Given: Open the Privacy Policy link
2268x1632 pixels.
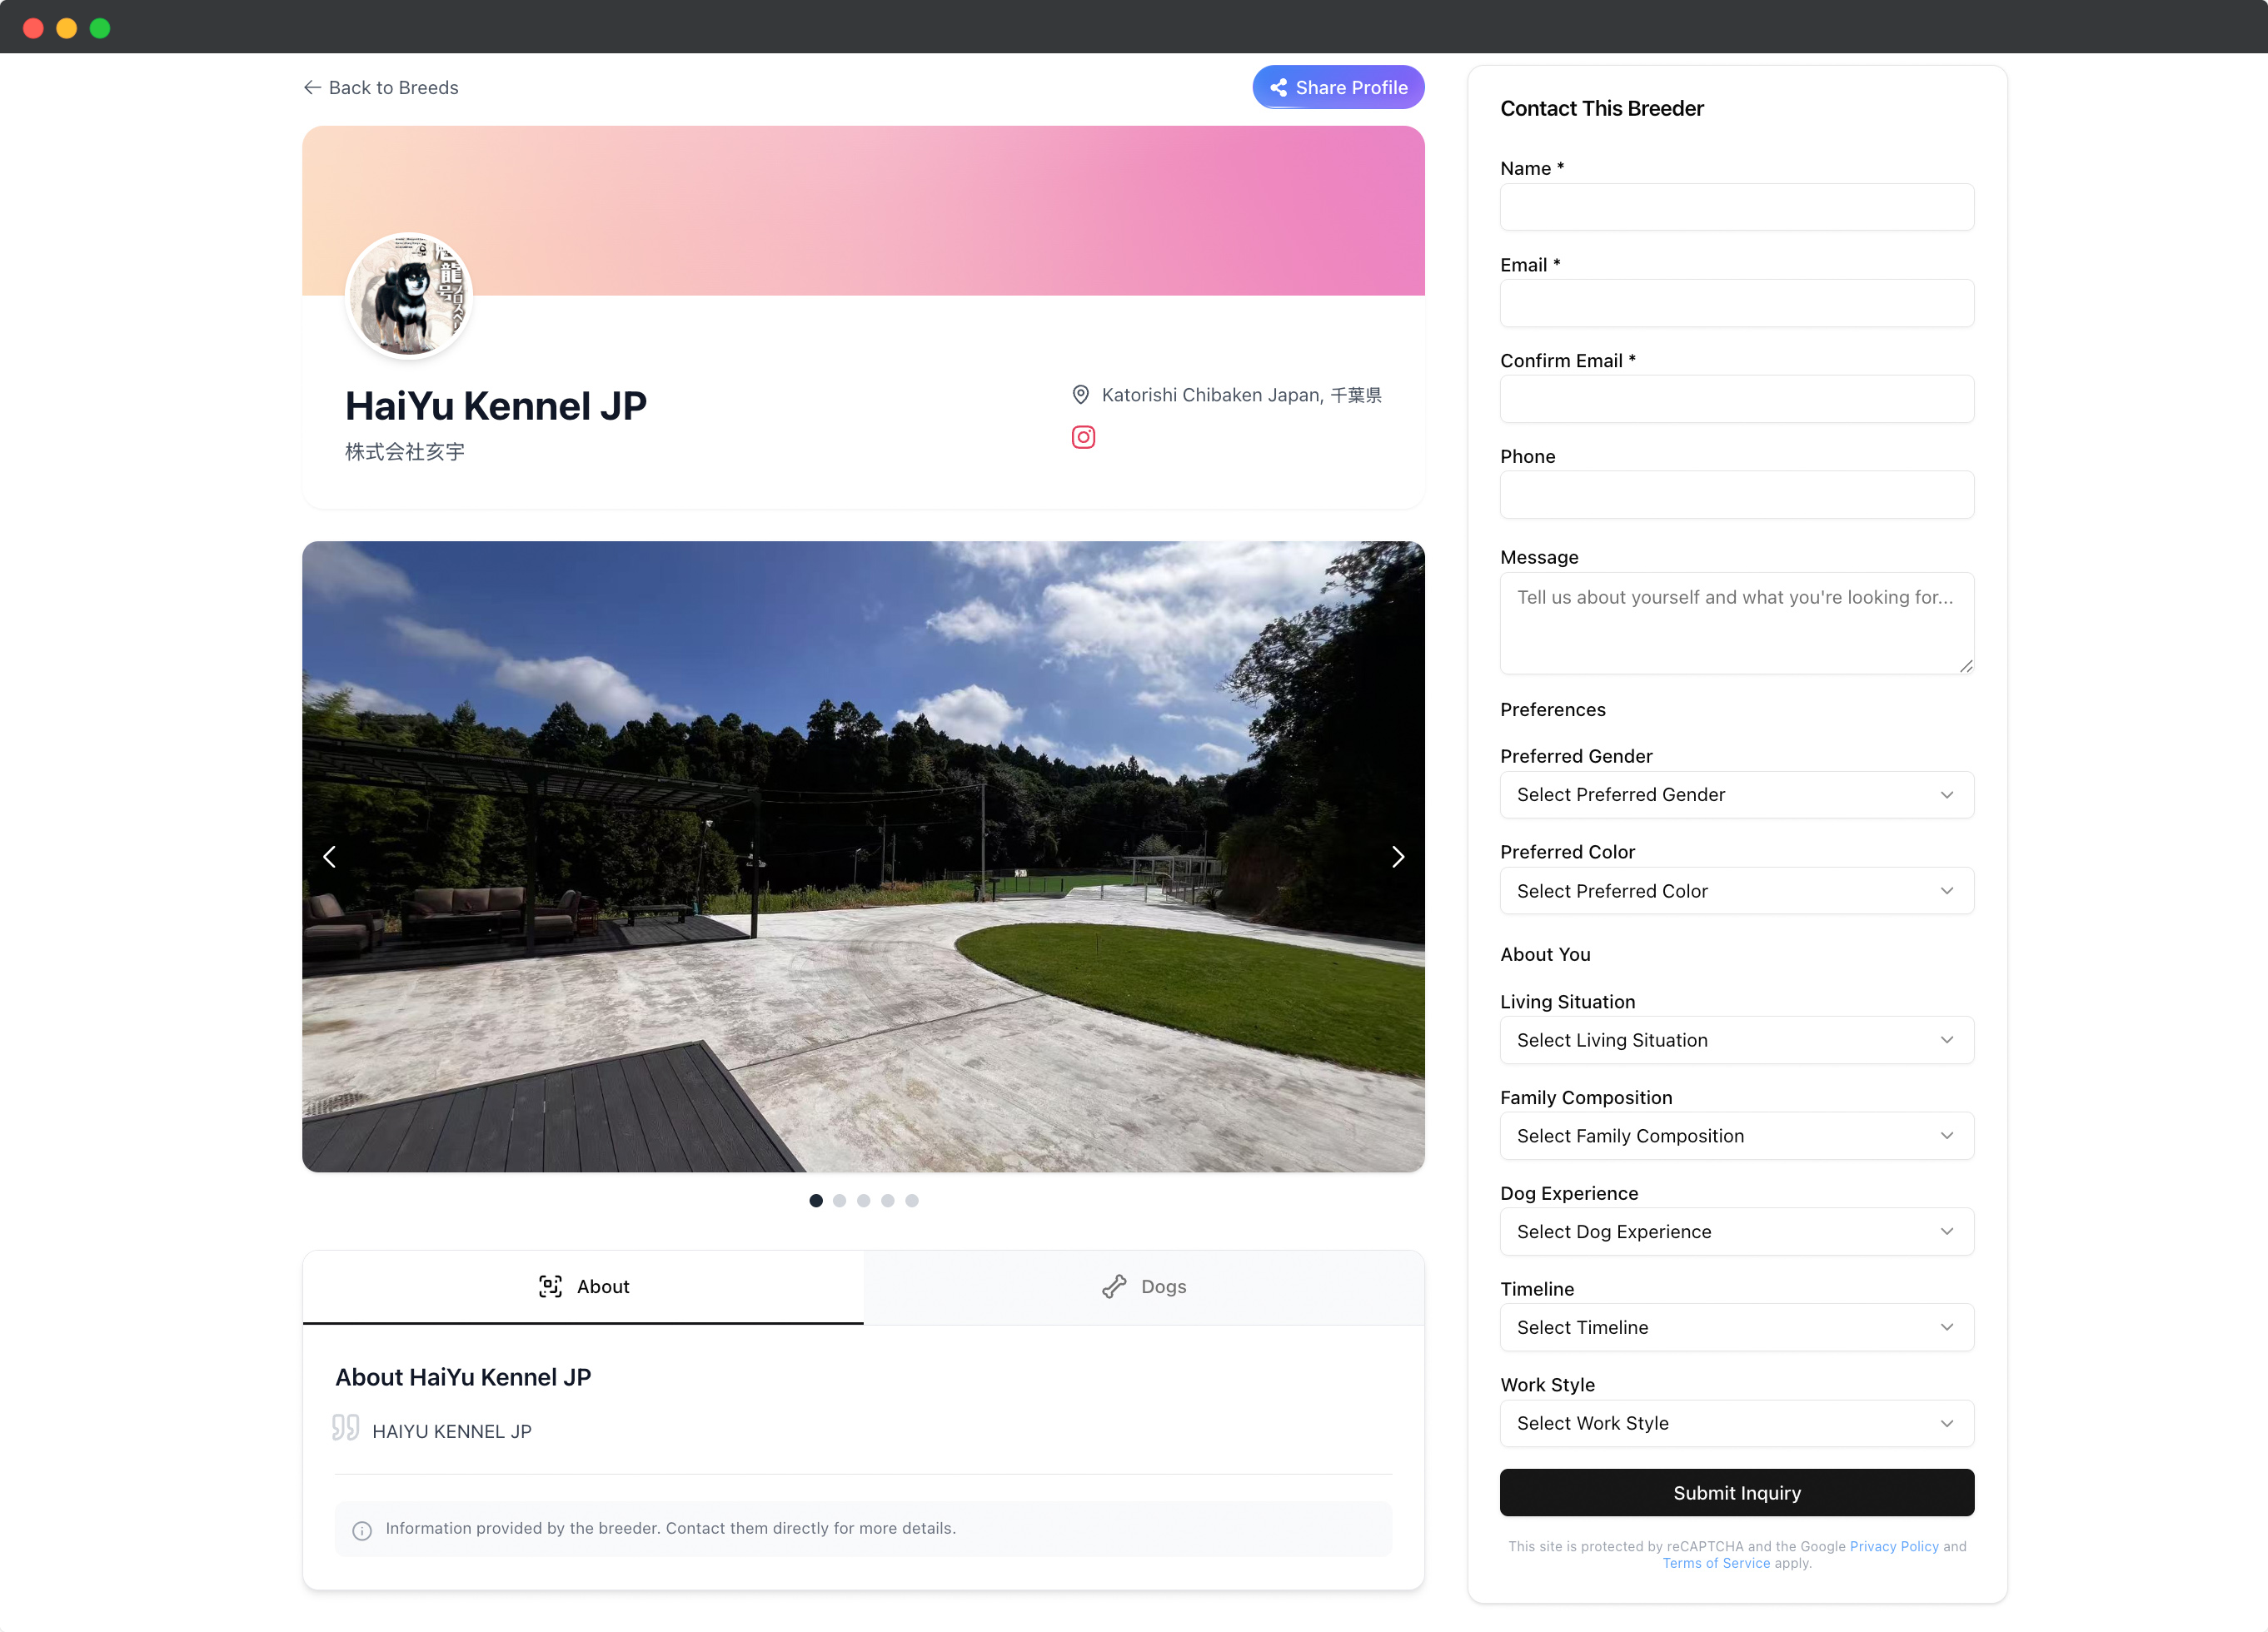Looking at the screenshot, I should [x=1893, y=1546].
